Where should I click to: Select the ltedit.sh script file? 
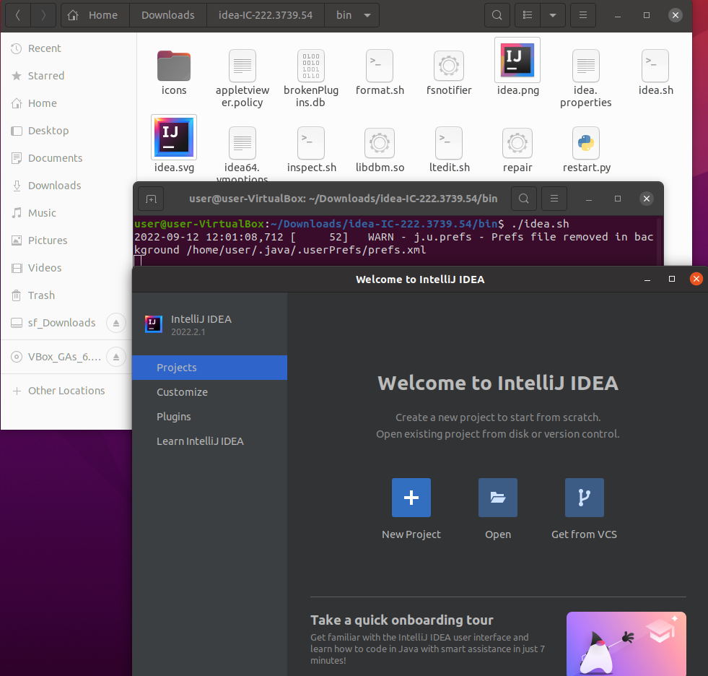(449, 149)
